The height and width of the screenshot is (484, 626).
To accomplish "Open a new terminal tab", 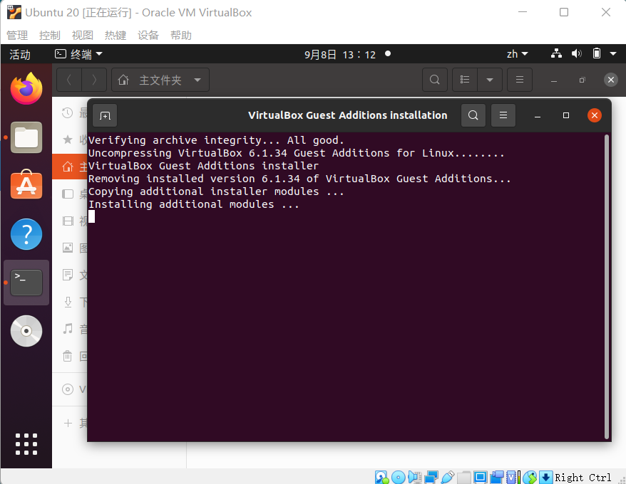I will tap(104, 115).
